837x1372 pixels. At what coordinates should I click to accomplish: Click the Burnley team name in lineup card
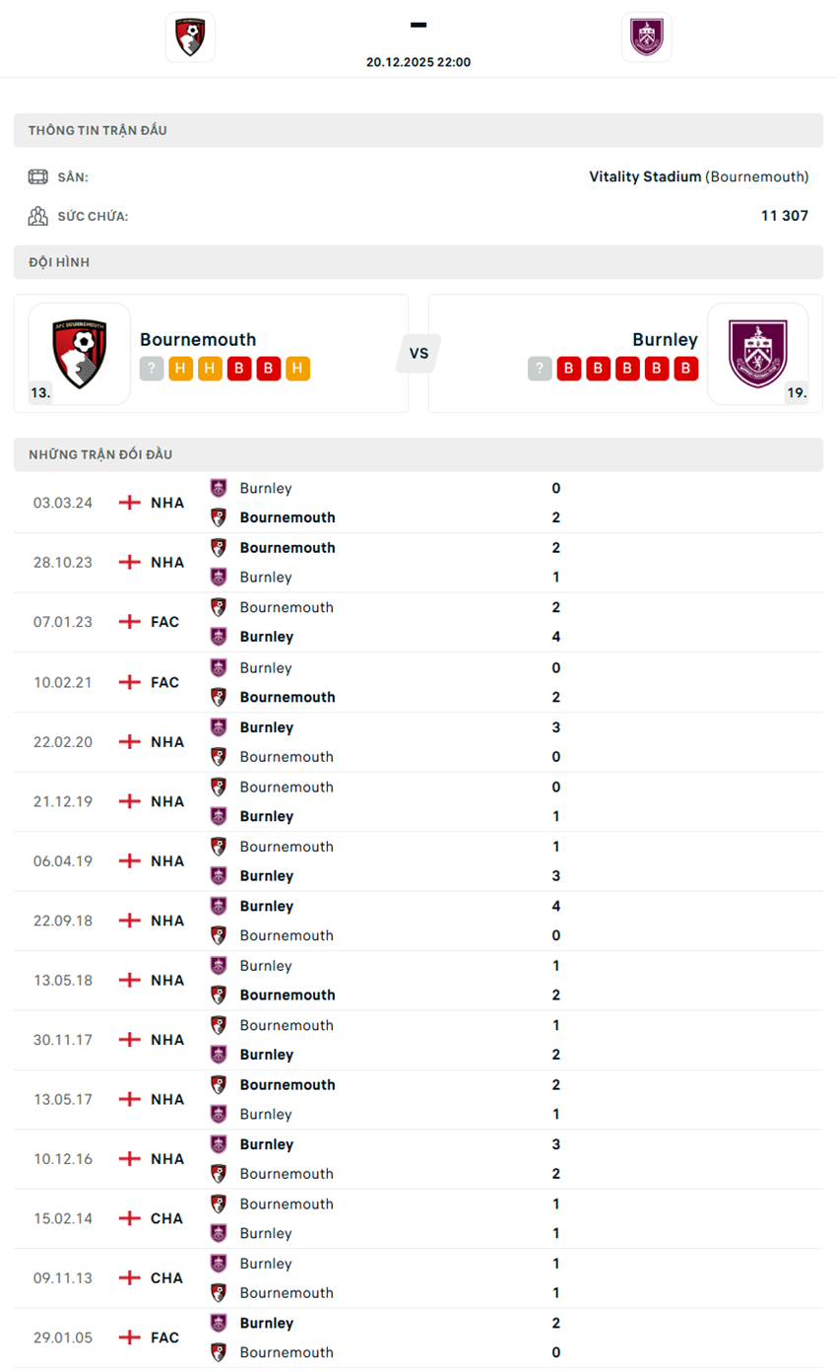point(666,339)
